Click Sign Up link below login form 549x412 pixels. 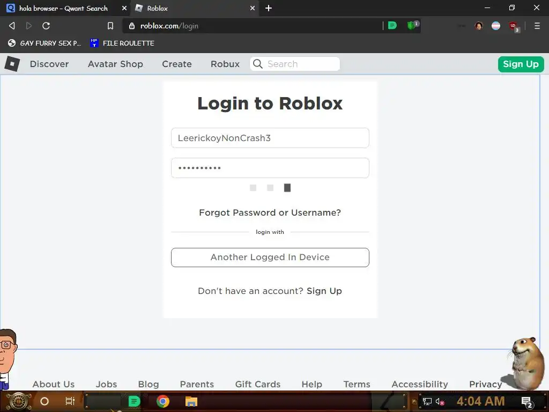pyautogui.click(x=324, y=291)
